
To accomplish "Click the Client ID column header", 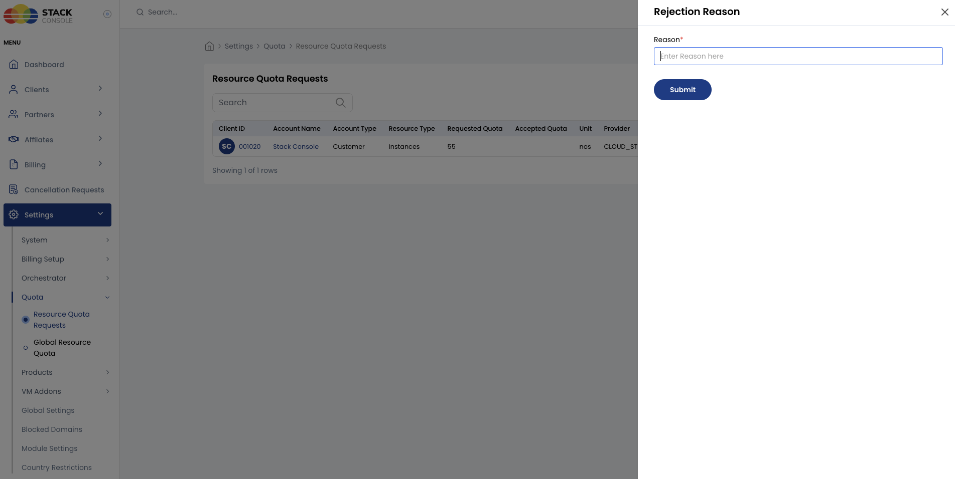I will coord(232,128).
